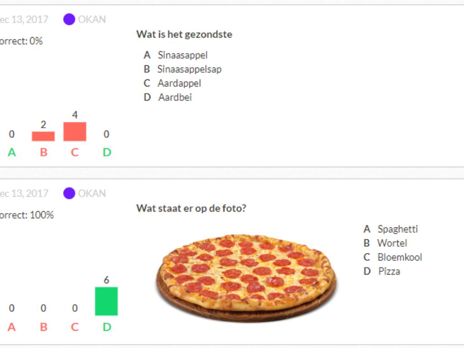Click the purple OKAN circle in first question

tap(69, 19)
